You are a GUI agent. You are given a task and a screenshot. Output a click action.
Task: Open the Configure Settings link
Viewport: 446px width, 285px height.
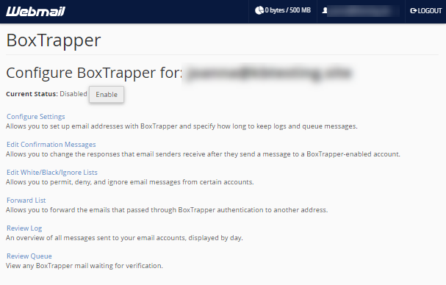pyautogui.click(x=36, y=117)
